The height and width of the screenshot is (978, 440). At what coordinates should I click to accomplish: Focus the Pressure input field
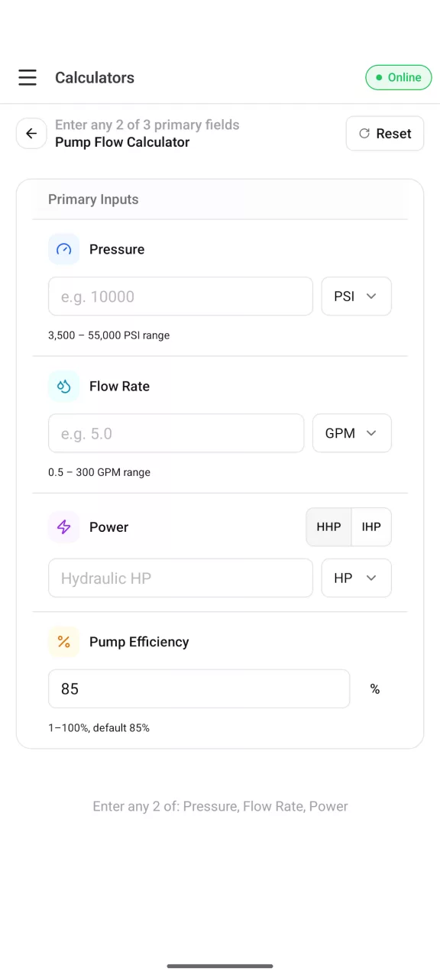click(x=180, y=296)
